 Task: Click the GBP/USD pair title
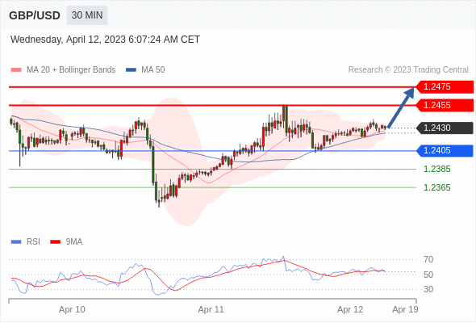[35, 15]
